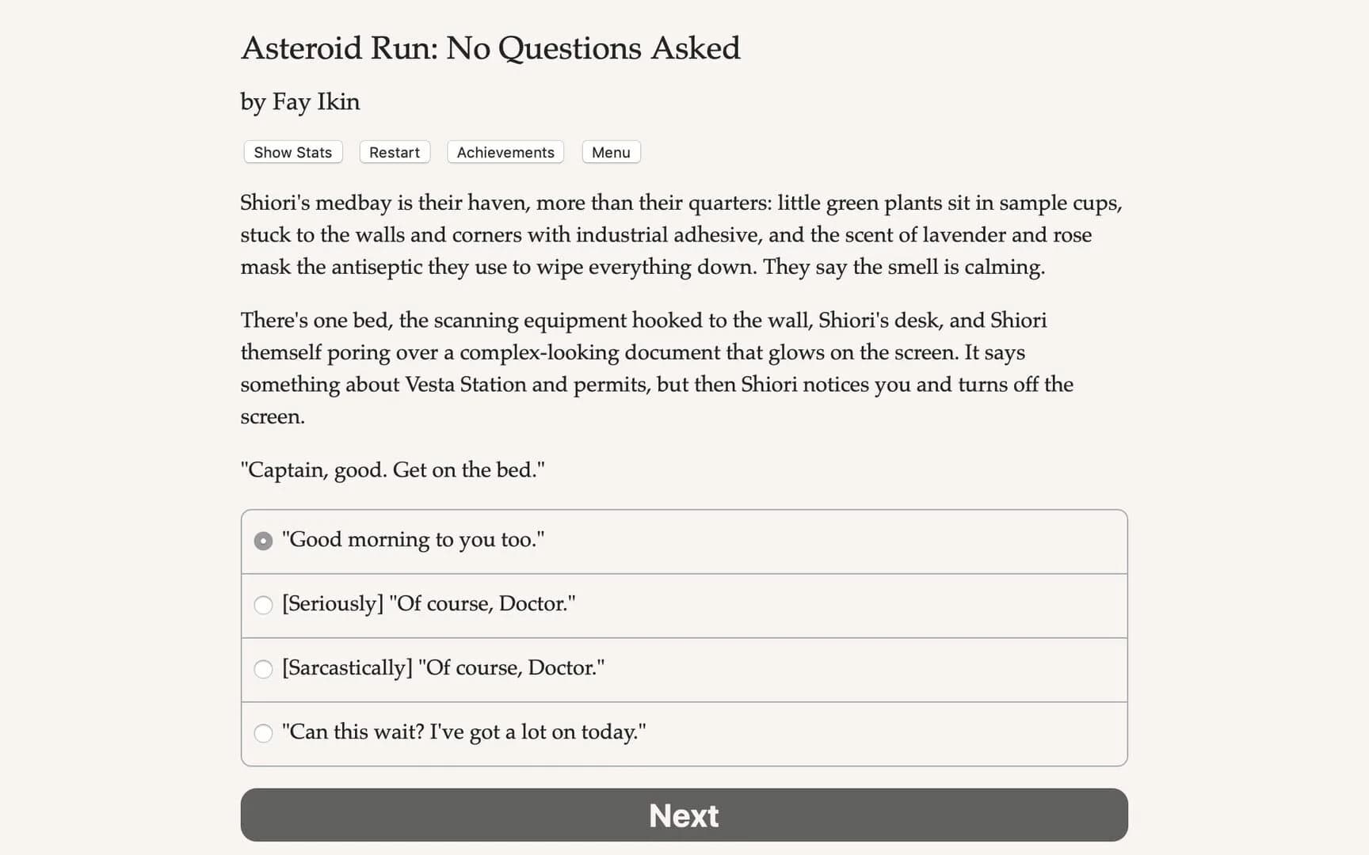The image size is (1369, 855).
Task: Click the author name "Fay Ikin"
Action: pos(299,102)
